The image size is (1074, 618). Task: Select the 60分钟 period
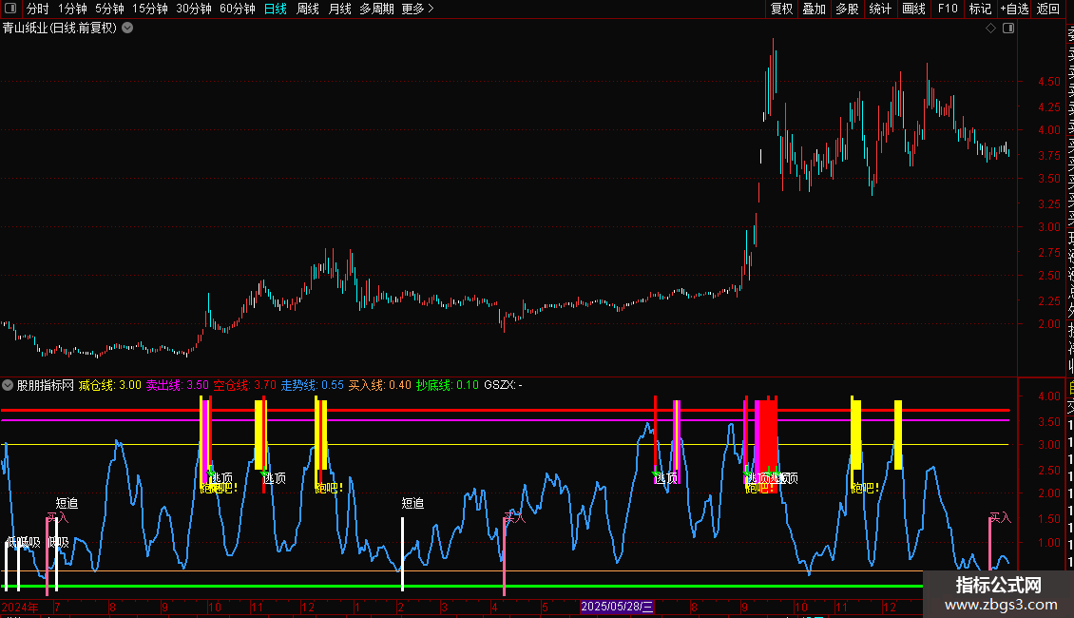click(238, 9)
